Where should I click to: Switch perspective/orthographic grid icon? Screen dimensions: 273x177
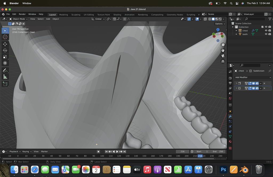223,61
